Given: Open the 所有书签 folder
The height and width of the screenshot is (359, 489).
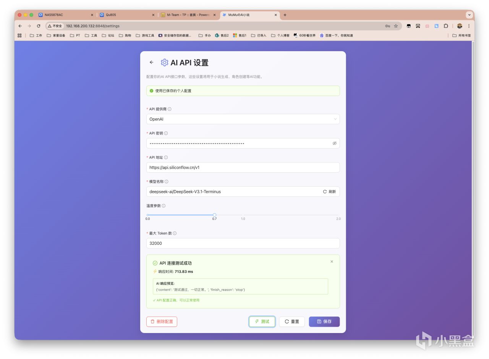Looking at the screenshot, I should (461, 36).
